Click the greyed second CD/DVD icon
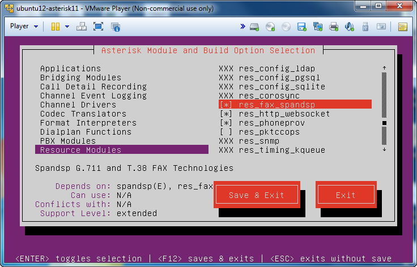Screen dimensions: 417x267 (x=286, y=27)
